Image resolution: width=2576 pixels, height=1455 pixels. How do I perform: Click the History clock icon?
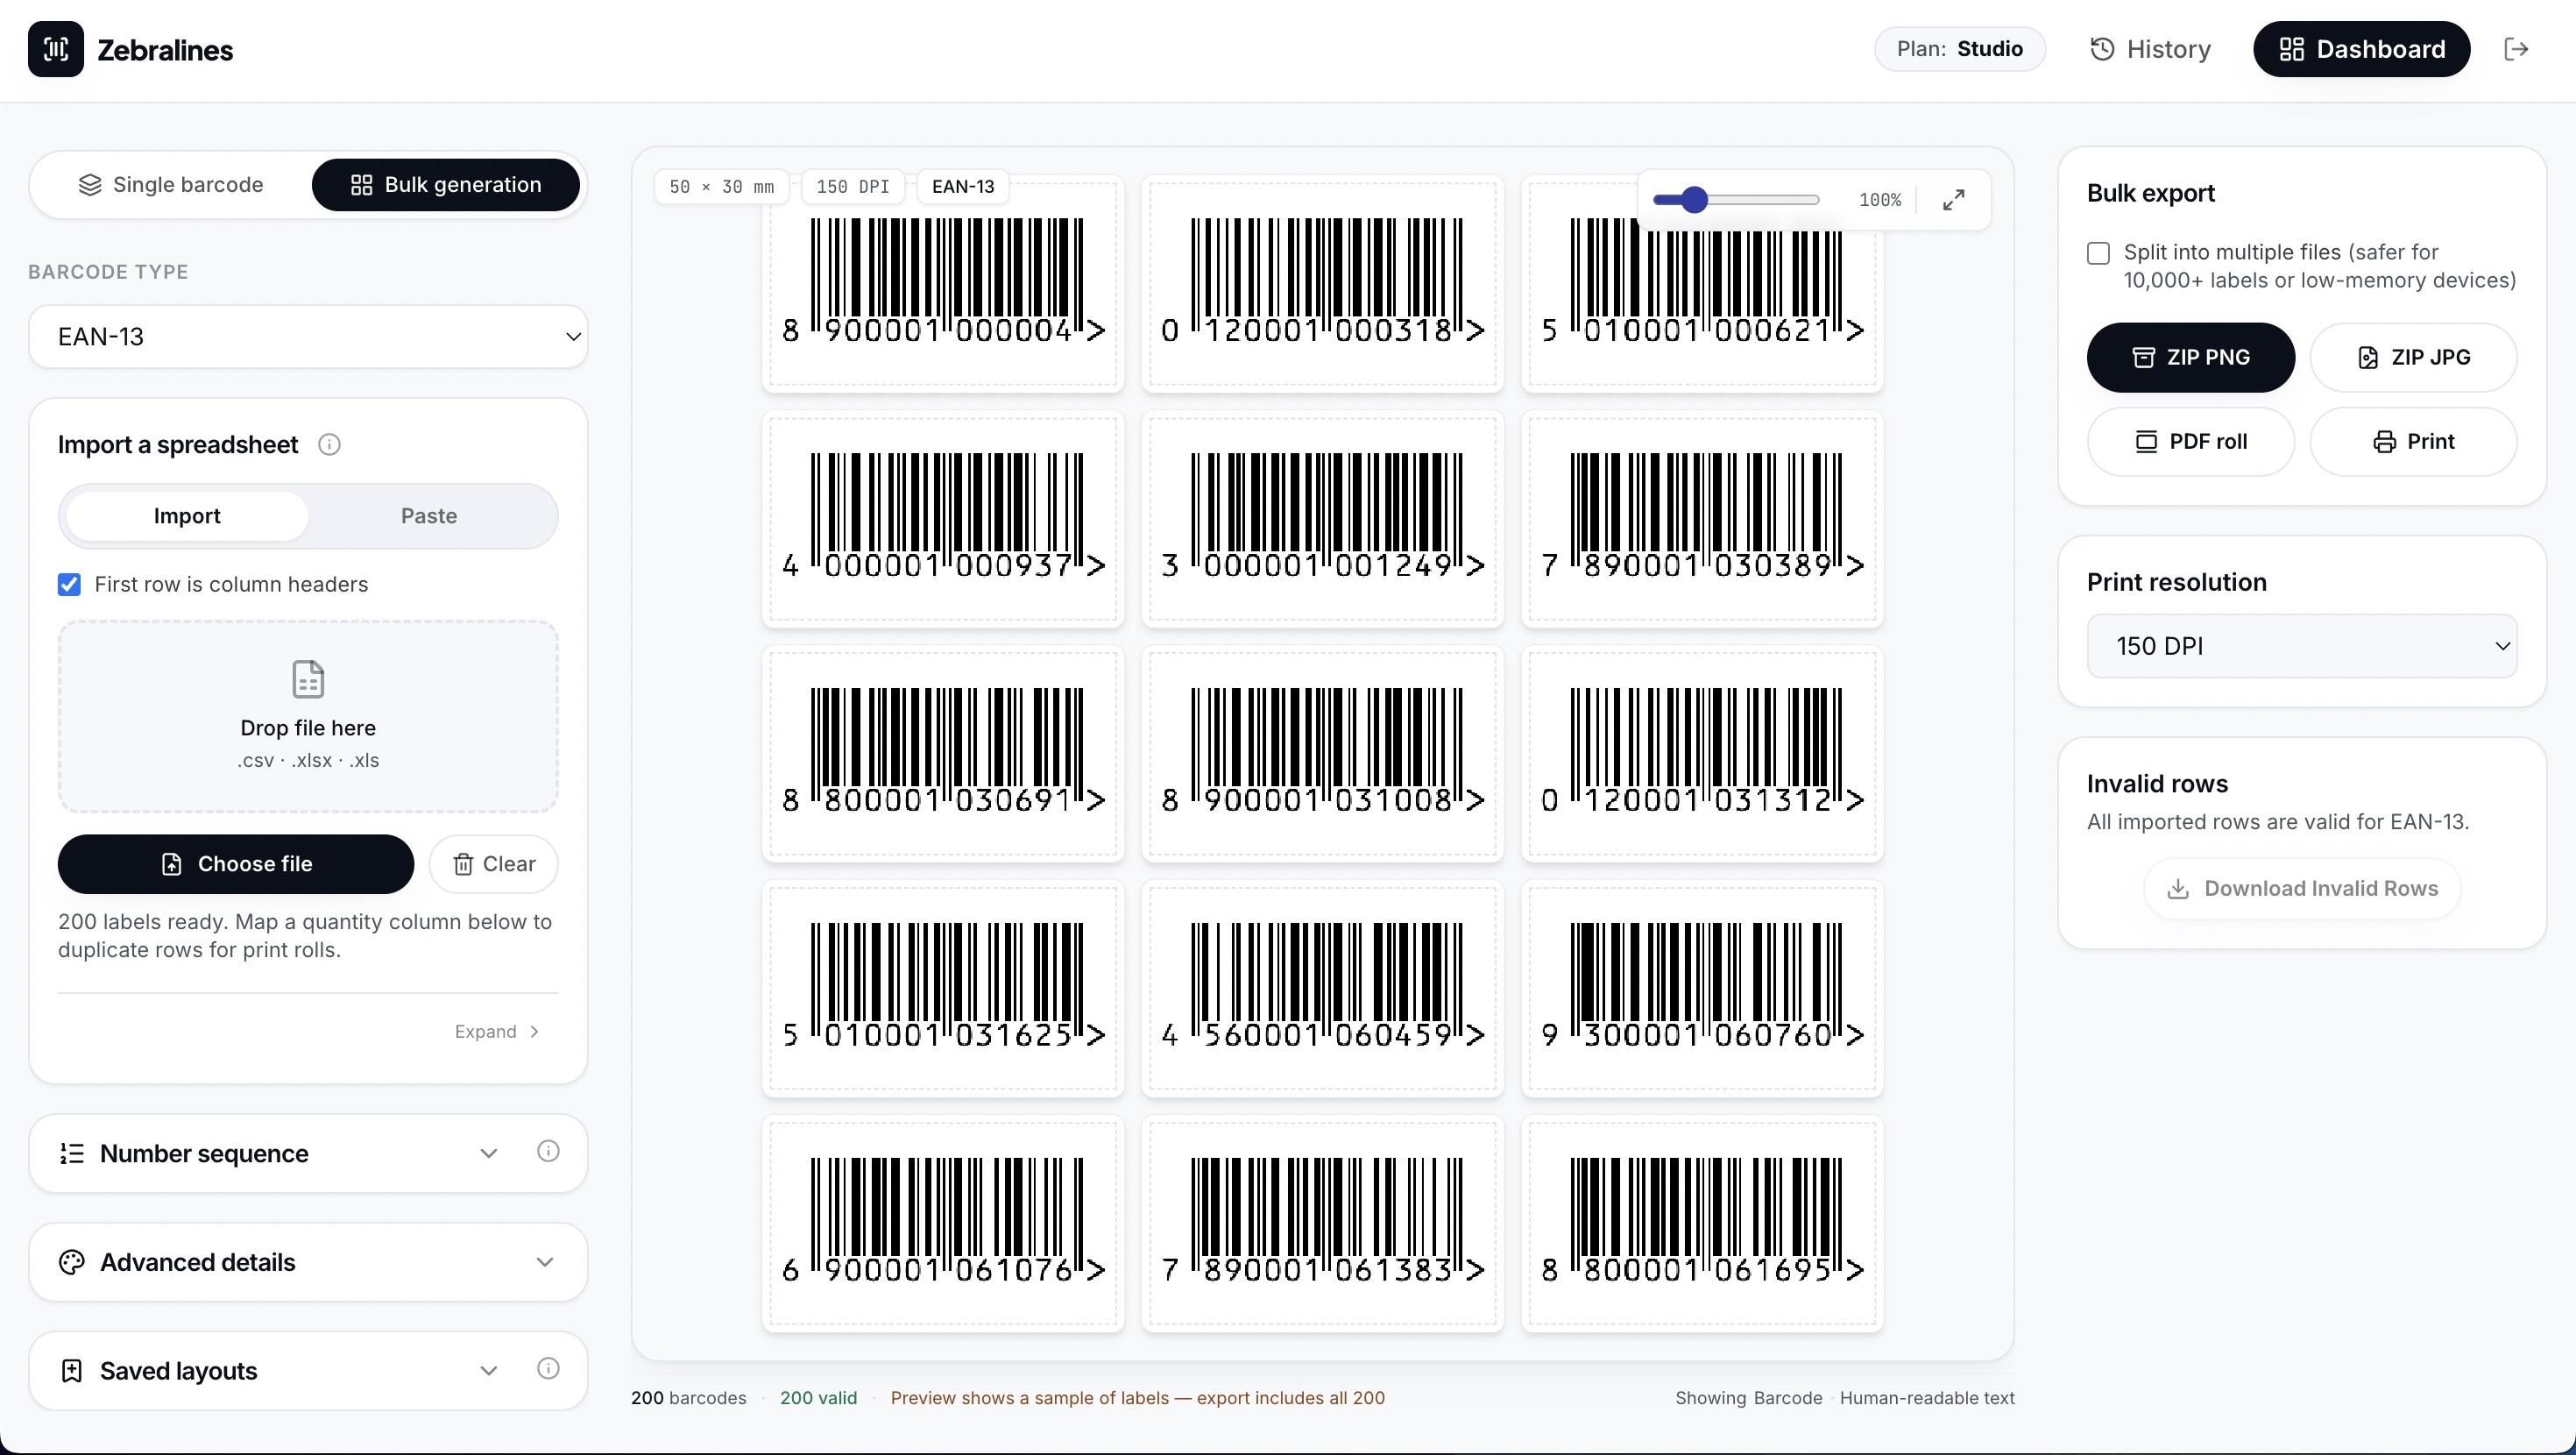point(2102,49)
